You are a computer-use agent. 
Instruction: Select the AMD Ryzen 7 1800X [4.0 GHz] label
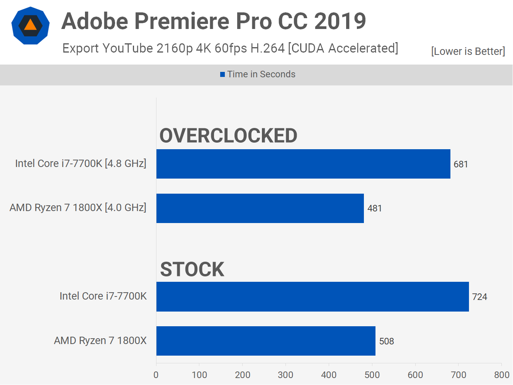[78, 208]
